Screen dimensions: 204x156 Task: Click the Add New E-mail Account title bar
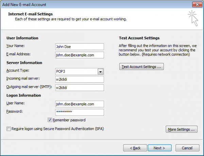click(85, 4)
